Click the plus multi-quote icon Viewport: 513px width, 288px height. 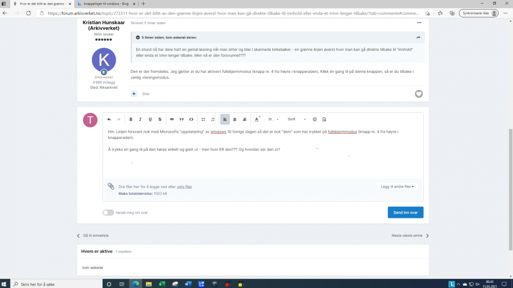(134, 94)
